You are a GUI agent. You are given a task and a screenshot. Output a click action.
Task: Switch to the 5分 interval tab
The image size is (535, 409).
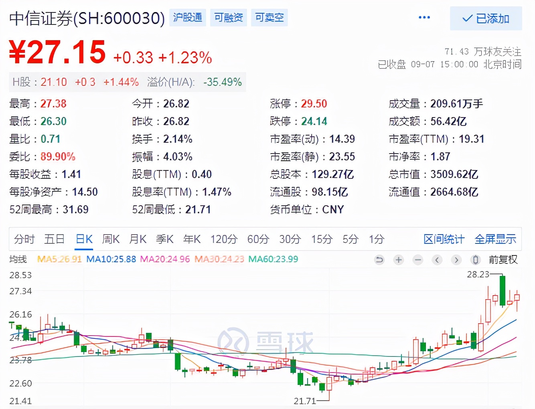(350, 239)
